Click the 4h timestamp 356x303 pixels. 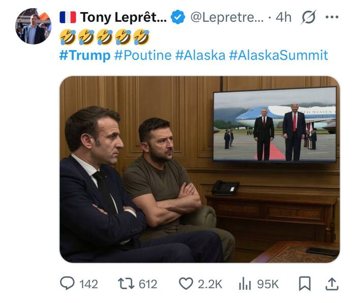tap(283, 17)
